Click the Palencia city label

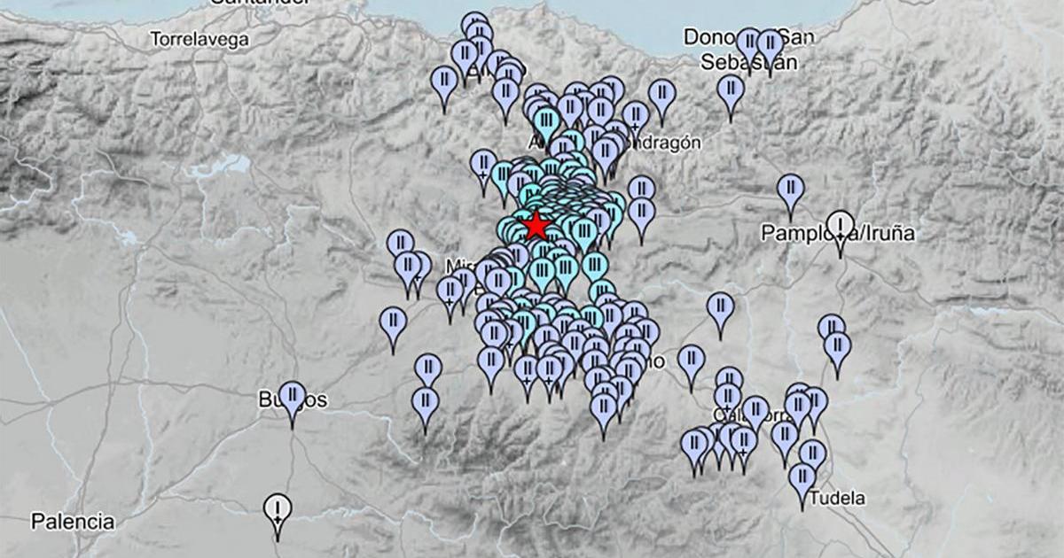click(x=72, y=522)
